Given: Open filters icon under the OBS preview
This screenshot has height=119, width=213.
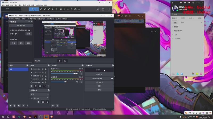Looking at the screenshot, I should point(65,61).
